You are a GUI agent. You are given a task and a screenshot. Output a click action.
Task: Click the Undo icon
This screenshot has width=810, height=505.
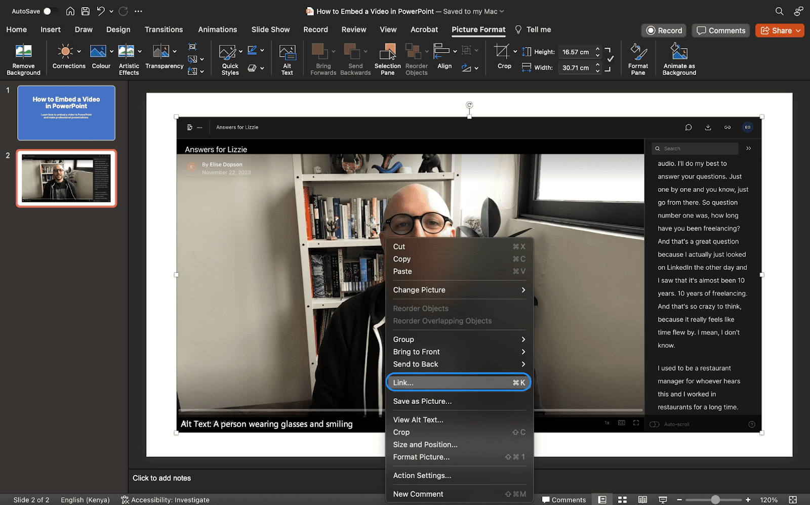101,11
